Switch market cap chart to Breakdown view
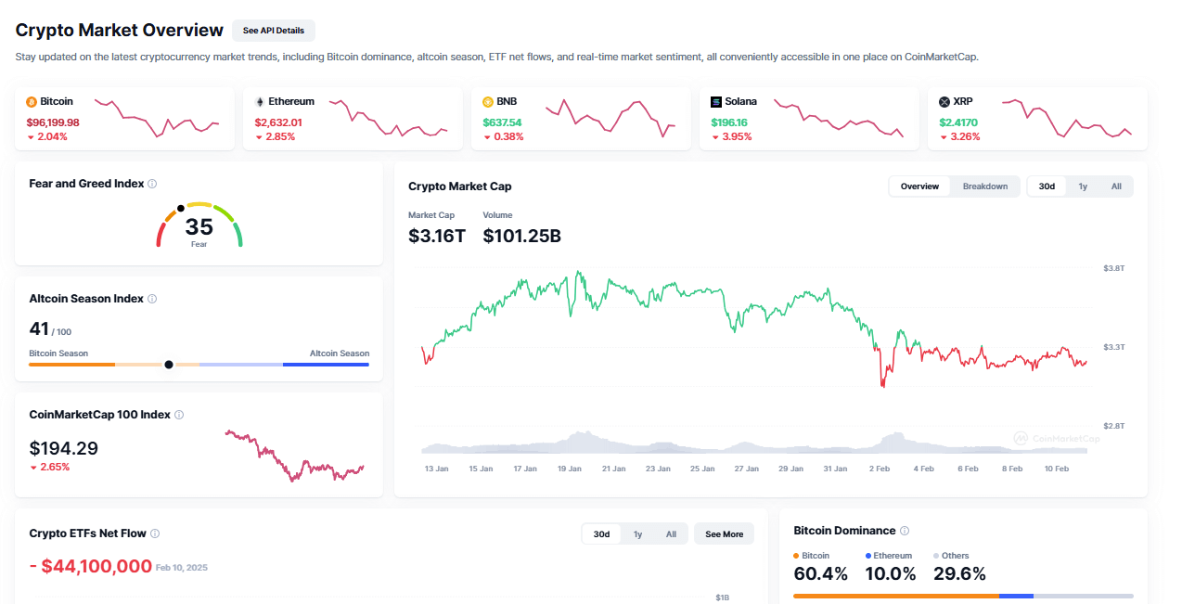The height and width of the screenshot is (604, 1182). click(984, 186)
